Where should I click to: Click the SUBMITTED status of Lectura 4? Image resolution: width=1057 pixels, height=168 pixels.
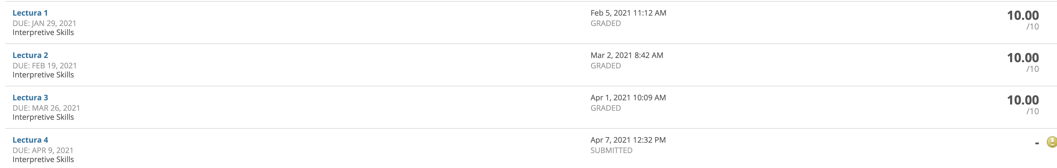click(x=611, y=150)
